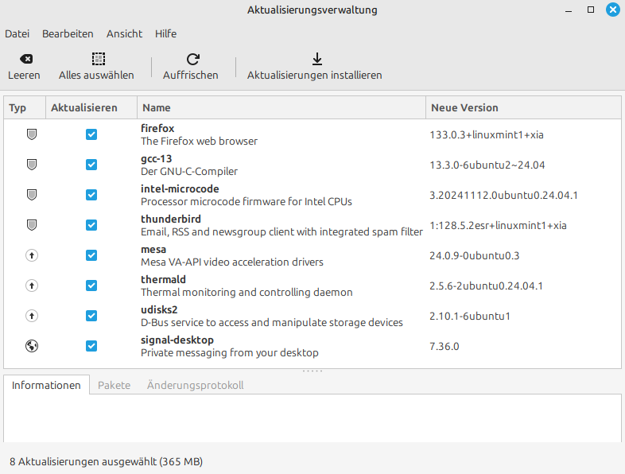The width and height of the screenshot is (625, 474).
Task: Open the Hilfe menu
Action: point(166,34)
